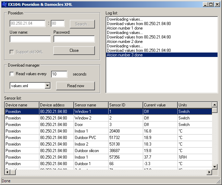Click the window resize grip corner
The height and width of the screenshot is (185, 222).
(219, 182)
